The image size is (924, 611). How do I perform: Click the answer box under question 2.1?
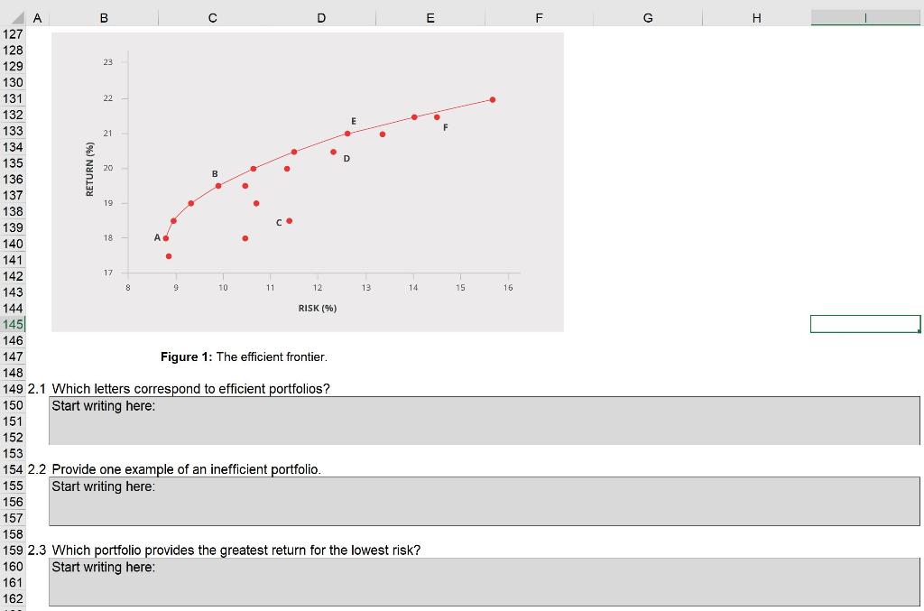coord(483,419)
